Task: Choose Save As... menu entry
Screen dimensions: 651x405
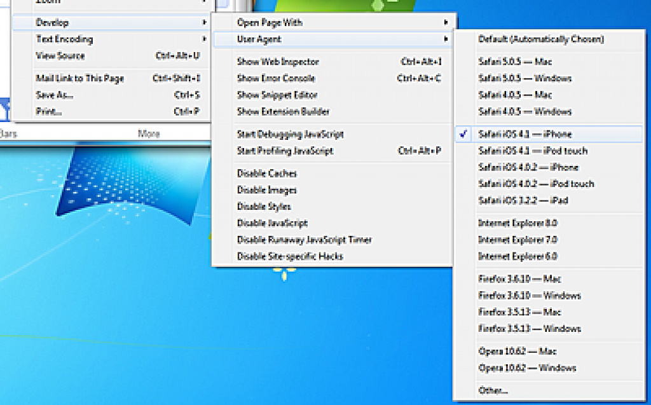Action: click(x=111, y=95)
